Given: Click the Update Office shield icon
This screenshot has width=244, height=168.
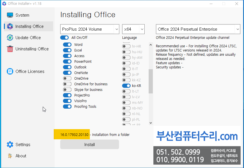Looking at the screenshot, I should pos(10,38).
